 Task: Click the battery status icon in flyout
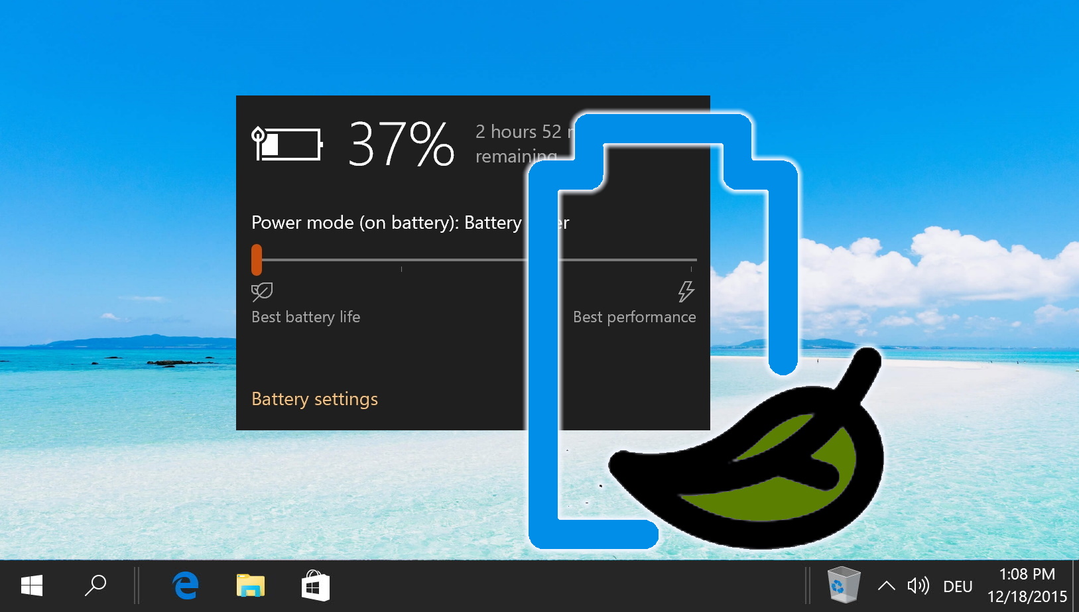pos(286,144)
